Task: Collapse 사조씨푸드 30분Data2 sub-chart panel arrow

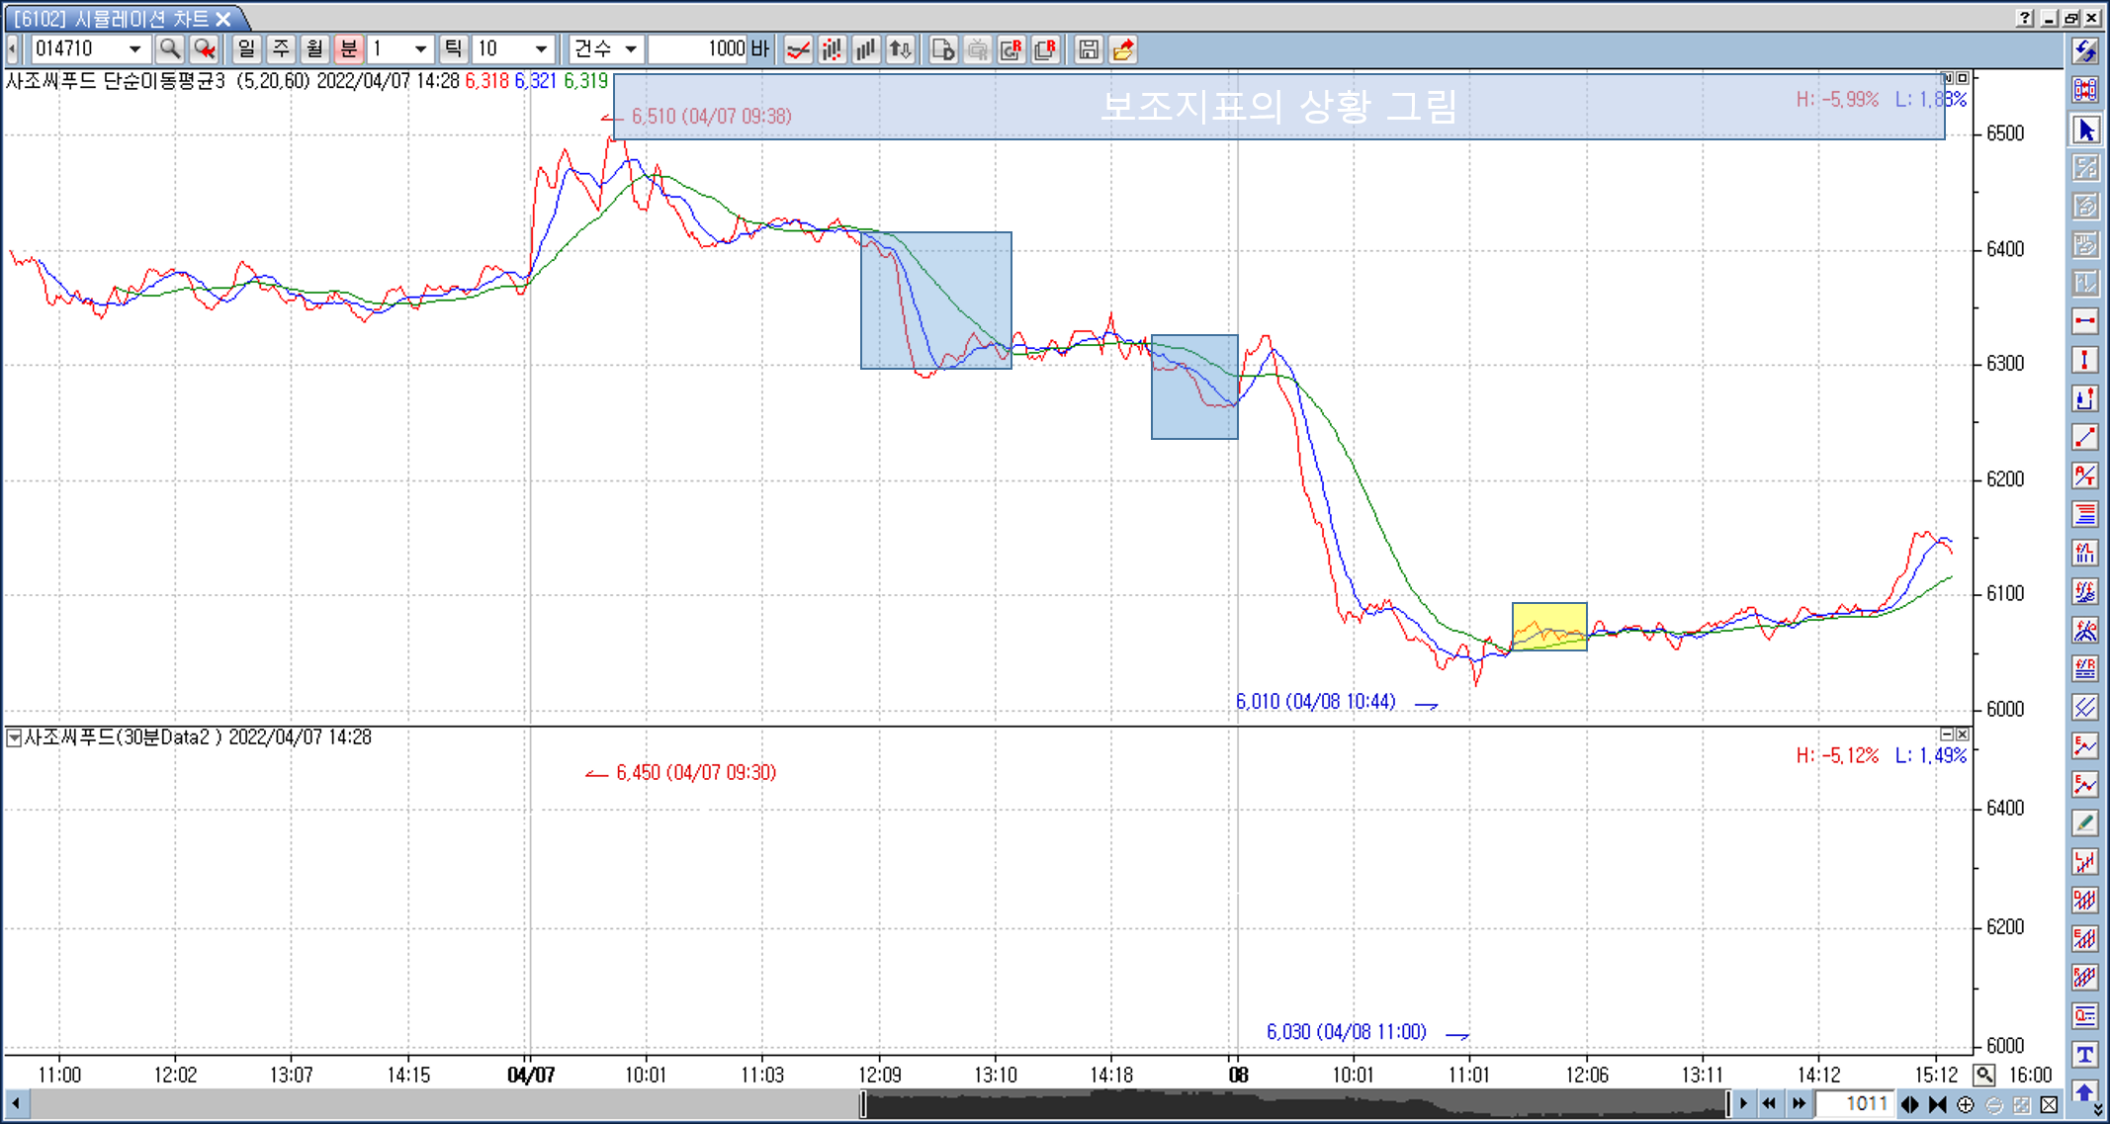Action: click(x=14, y=737)
